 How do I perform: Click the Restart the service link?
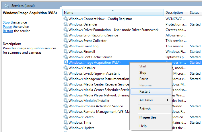click(8, 31)
